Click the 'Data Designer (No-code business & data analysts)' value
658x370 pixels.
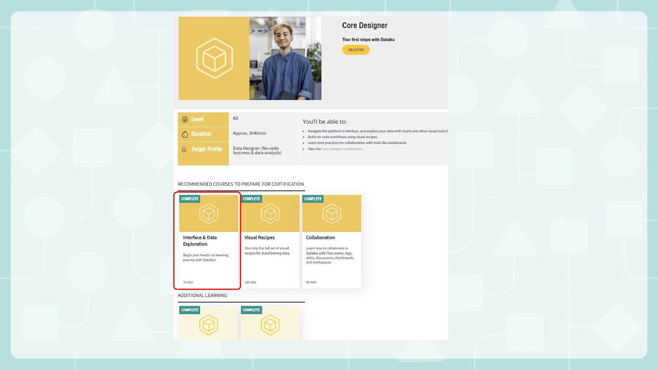tap(257, 150)
